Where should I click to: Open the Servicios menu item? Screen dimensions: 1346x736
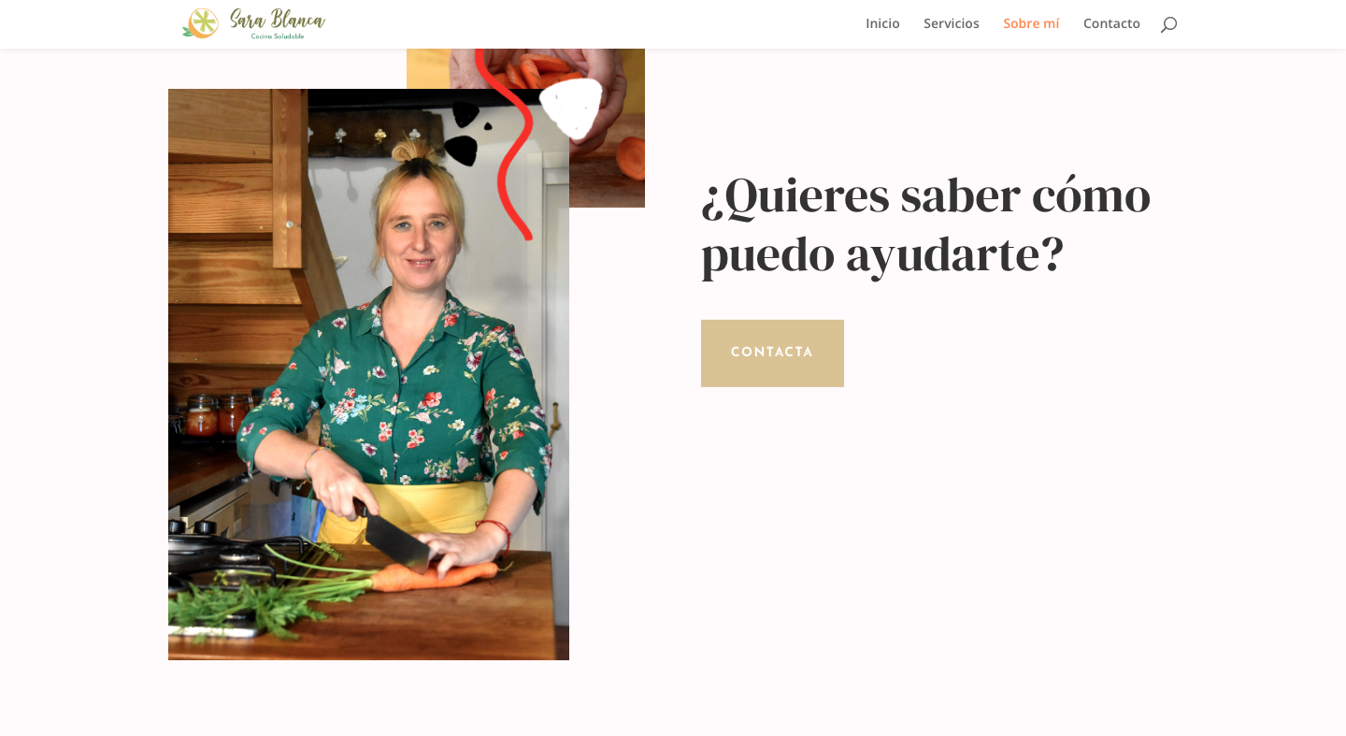click(952, 23)
